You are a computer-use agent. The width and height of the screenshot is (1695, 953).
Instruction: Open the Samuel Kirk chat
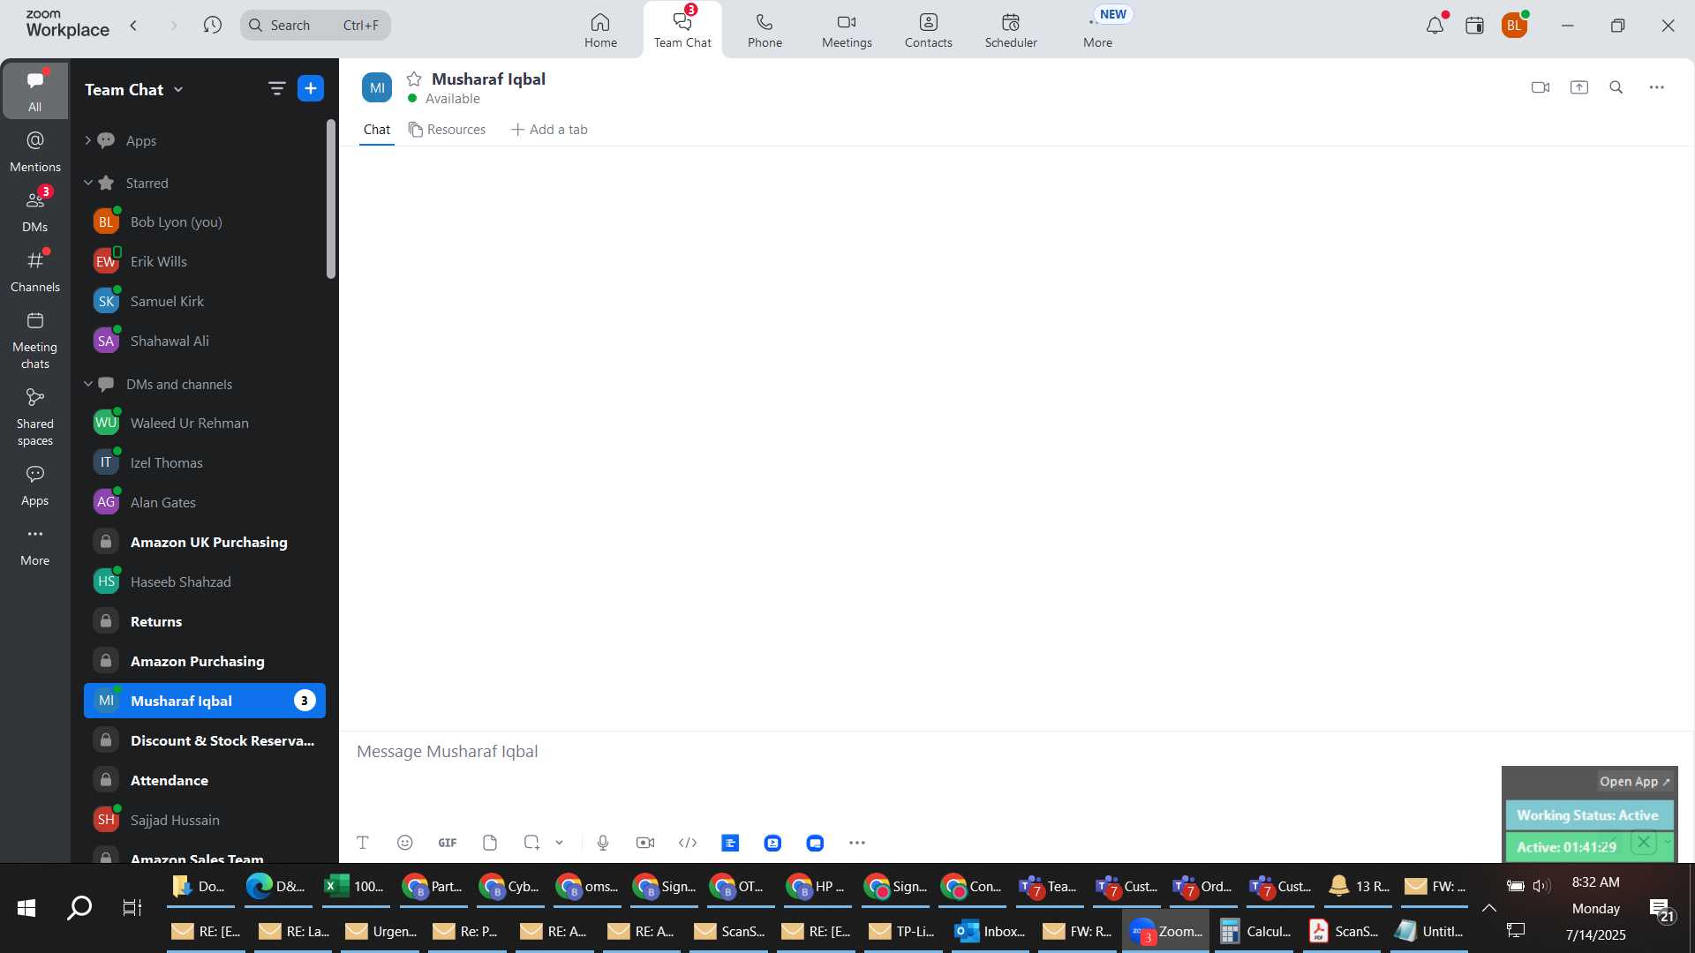(205, 301)
